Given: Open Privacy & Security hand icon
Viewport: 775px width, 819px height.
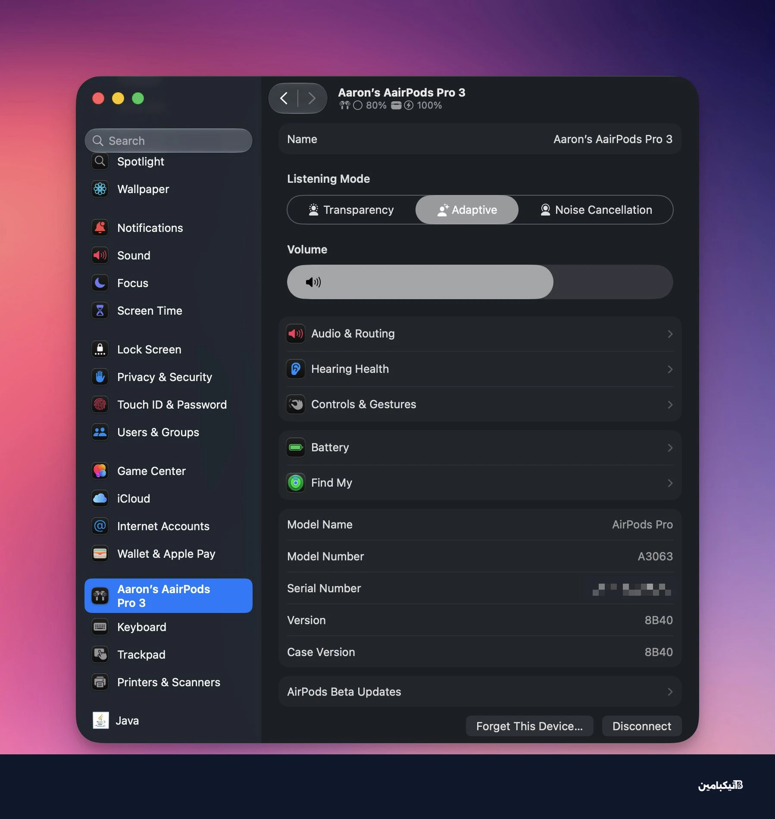Looking at the screenshot, I should click(x=100, y=377).
